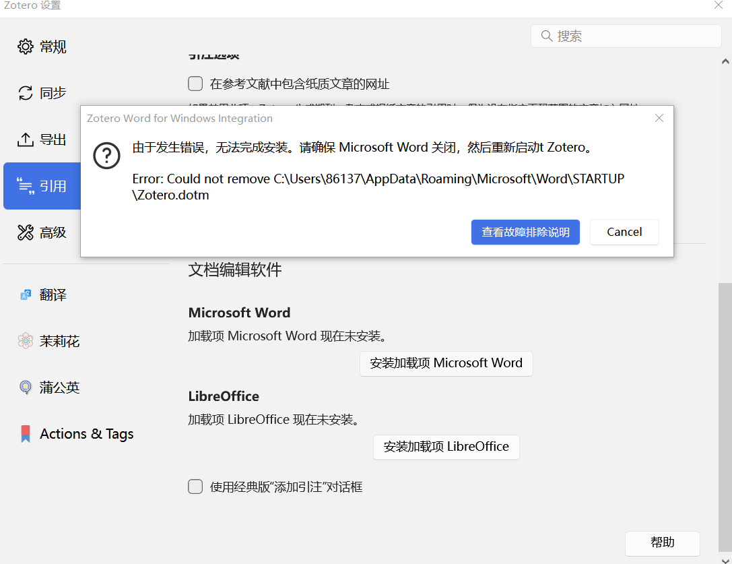732x564 pixels.
Task: Click the tools icon beside 高级
Action: pos(25,232)
